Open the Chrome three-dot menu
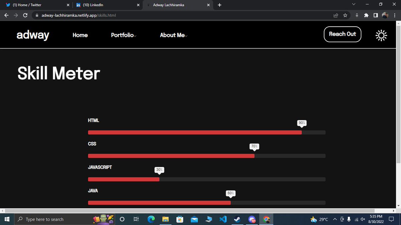The height and width of the screenshot is (225, 401). [394, 15]
